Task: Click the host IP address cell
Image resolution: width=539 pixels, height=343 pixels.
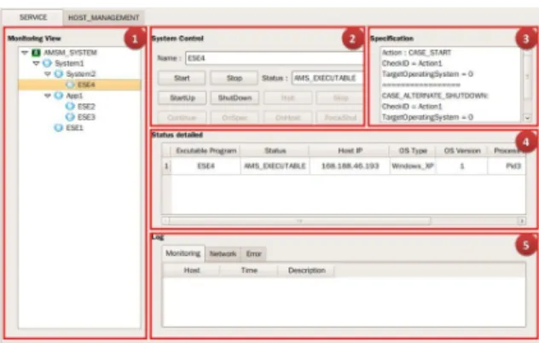Action: click(x=350, y=166)
